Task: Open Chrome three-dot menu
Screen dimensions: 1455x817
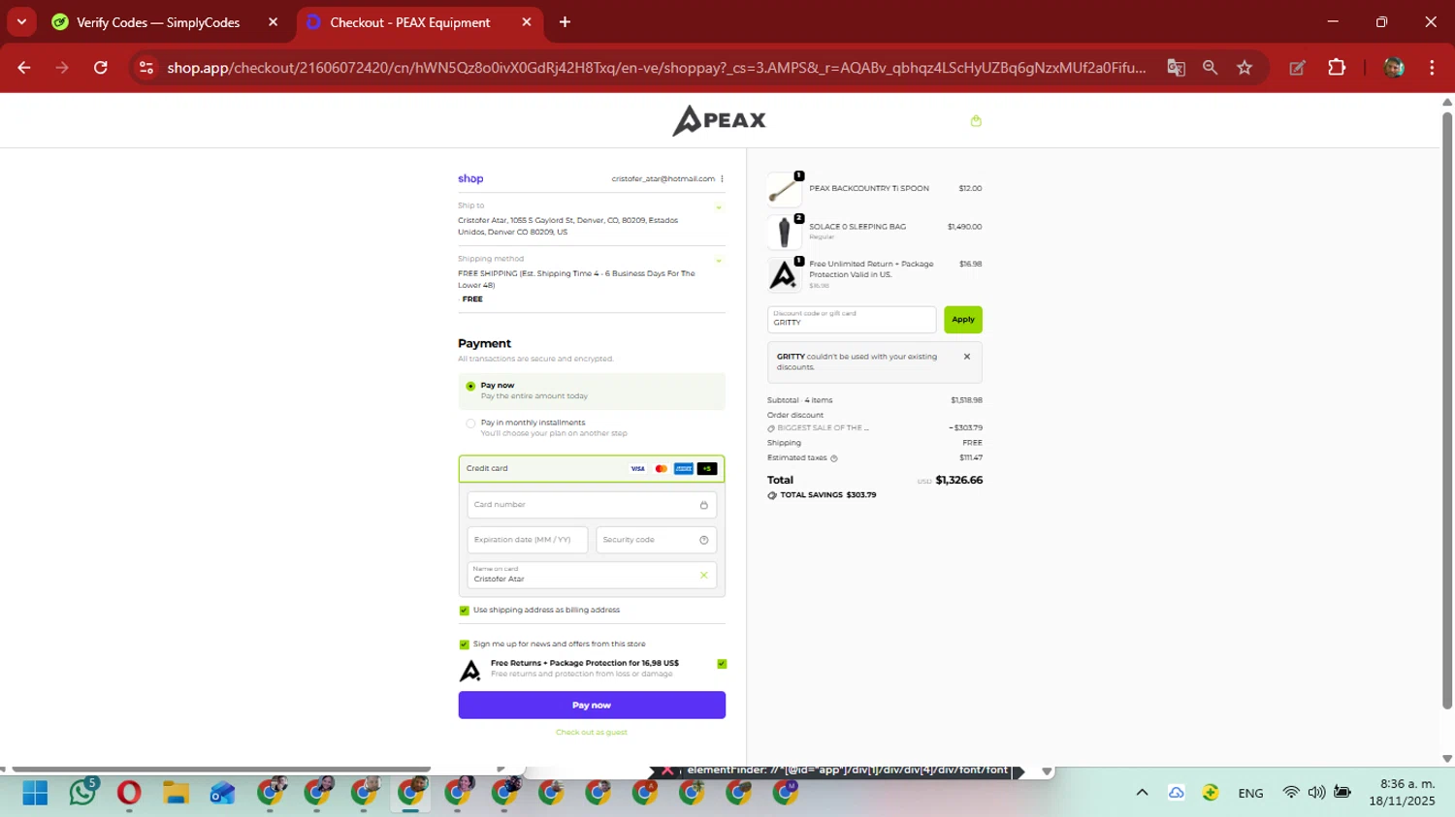Action: tap(1432, 68)
